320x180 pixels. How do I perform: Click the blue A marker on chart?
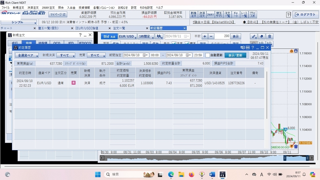[x=296, y=51]
